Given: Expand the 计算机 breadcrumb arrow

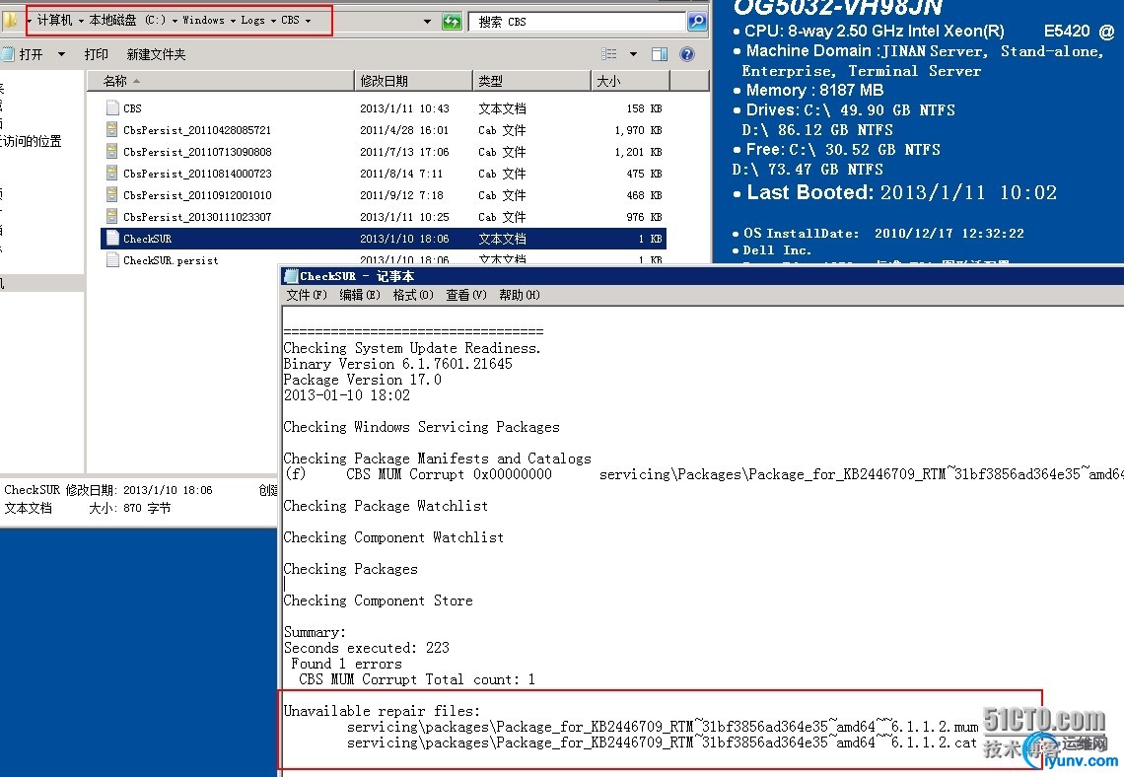Looking at the screenshot, I should [81, 21].
